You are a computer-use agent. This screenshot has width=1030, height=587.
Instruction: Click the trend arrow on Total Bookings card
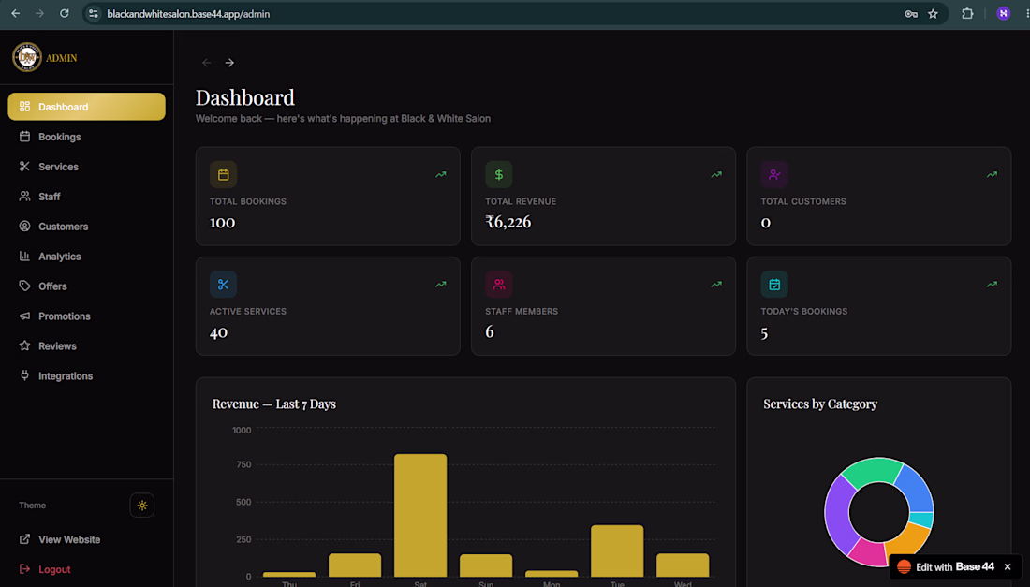441,175
